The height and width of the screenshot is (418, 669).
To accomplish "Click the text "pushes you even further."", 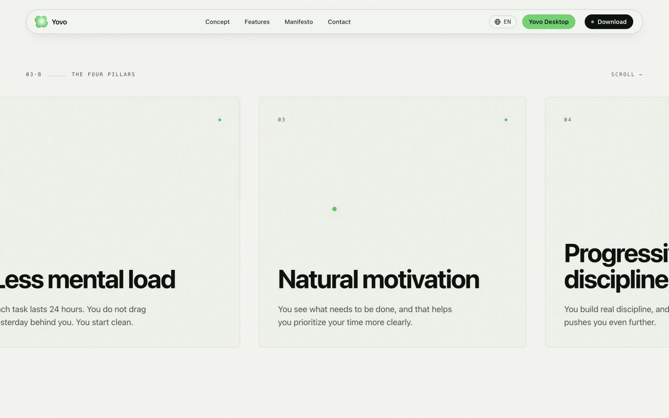I will (x=610, y=322).
